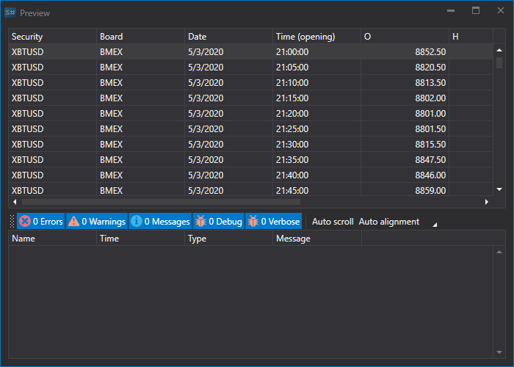Toggle the Debug bug icon
Image resolution: width=514 pixels, height=367 pixels.
200,222
